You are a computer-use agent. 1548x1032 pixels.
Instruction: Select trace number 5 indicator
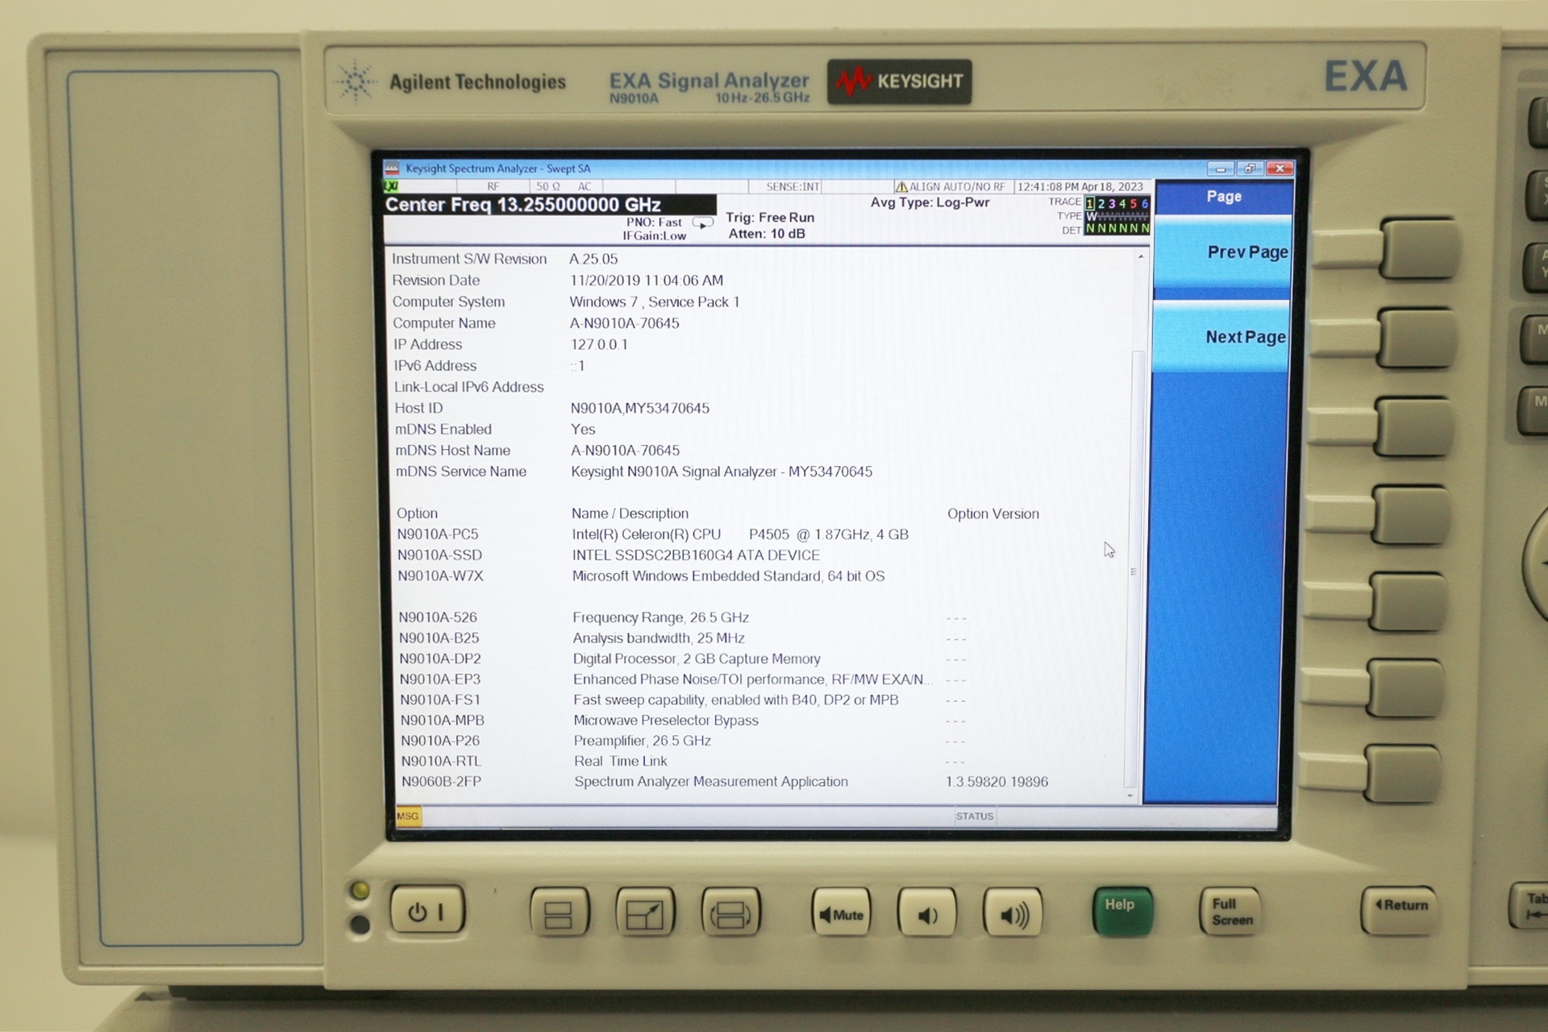[1133, 203]
